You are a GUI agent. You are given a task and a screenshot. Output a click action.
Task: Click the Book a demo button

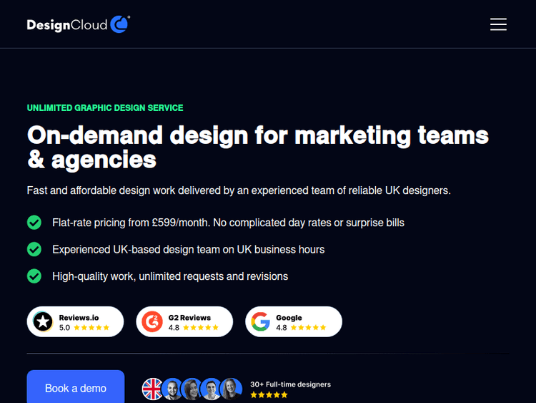point(76,387)
